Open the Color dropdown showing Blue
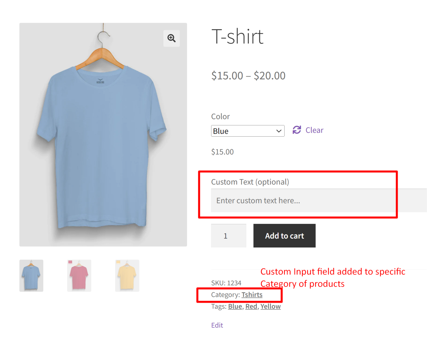 (248, 131)
